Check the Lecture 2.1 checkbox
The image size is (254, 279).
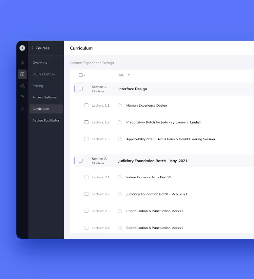pos(87,177)
